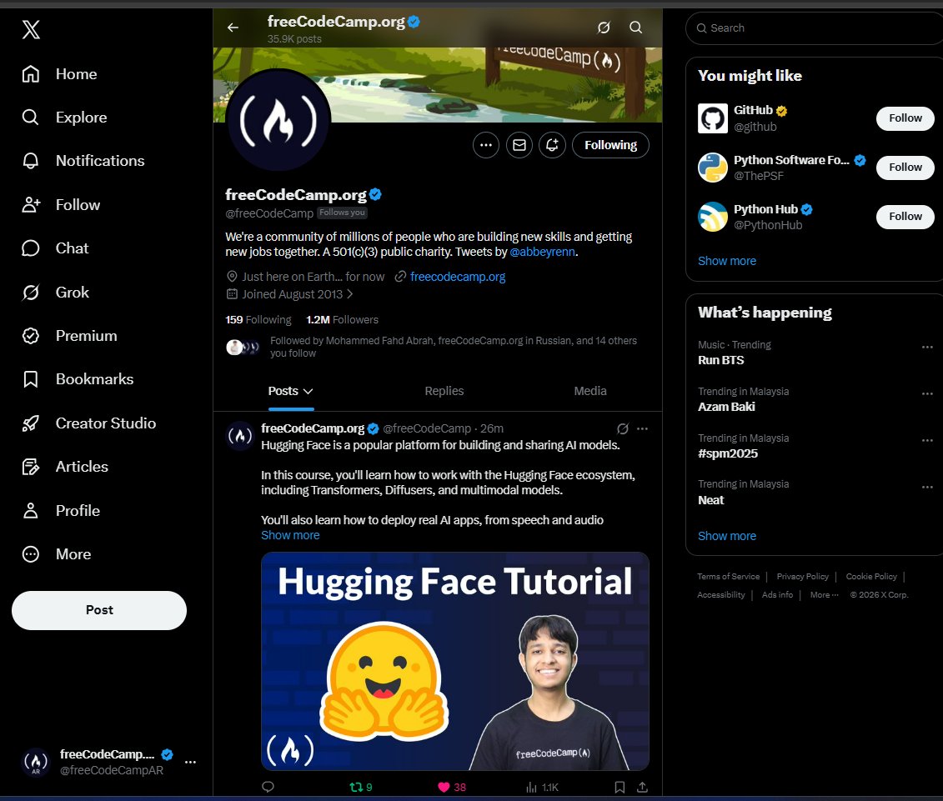Open the @abbeyrenn mention
The image size is (943, 801).
(543, 252)
